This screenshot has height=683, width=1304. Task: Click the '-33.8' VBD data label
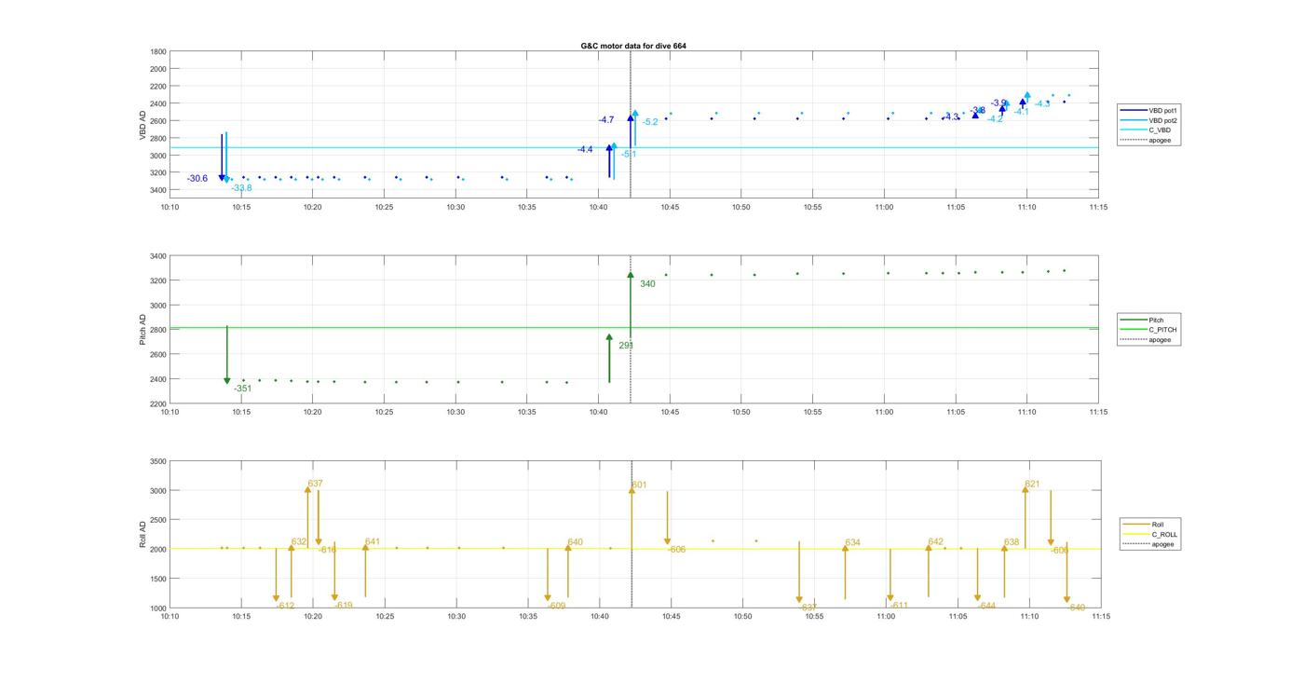241,188
